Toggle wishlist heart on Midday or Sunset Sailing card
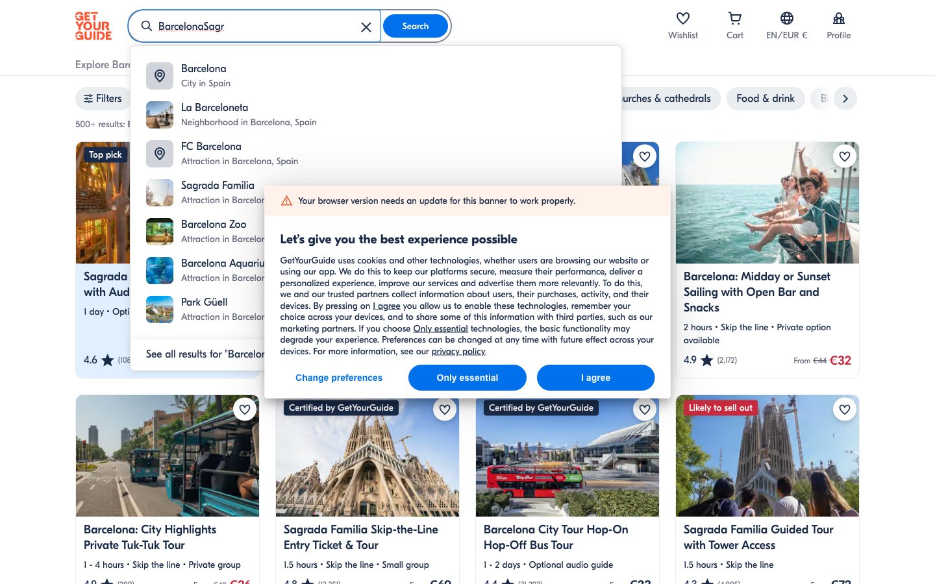 [844, 156]
